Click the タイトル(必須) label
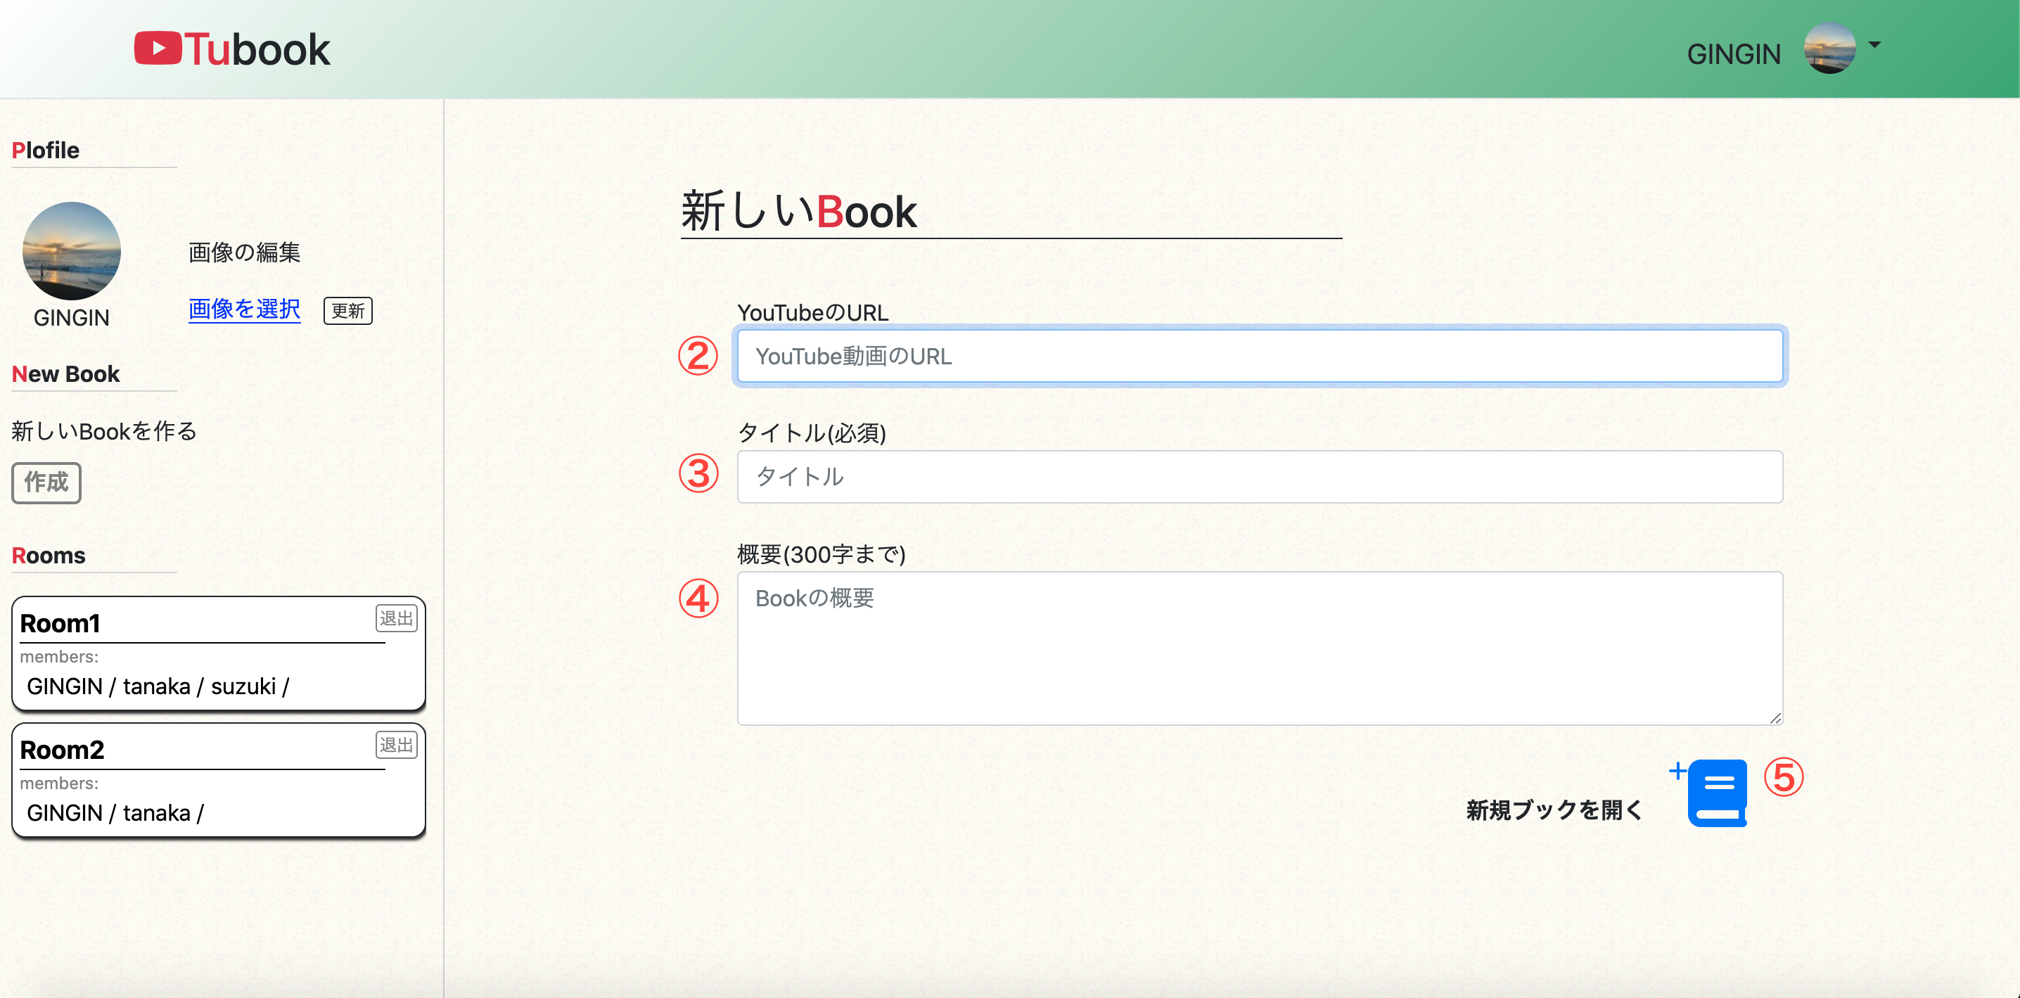This screenshot has width=2020, height=998. 812,432
